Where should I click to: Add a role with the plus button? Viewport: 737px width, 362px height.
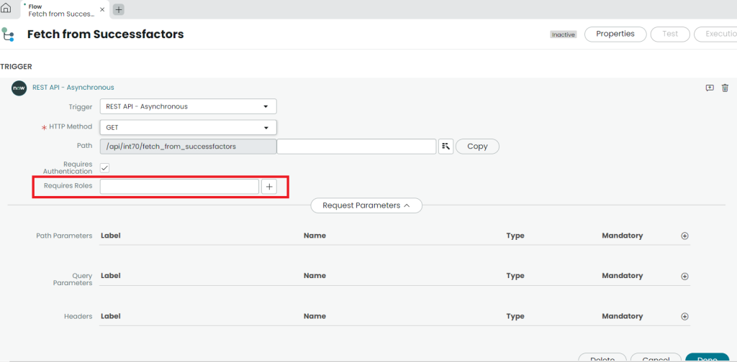pyautogui.click(x=268, y=187)
